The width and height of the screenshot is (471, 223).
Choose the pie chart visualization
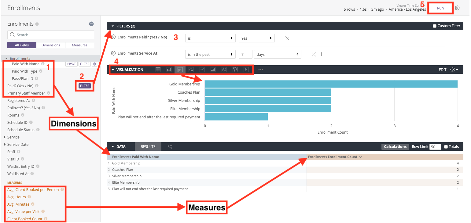point(224,70)
